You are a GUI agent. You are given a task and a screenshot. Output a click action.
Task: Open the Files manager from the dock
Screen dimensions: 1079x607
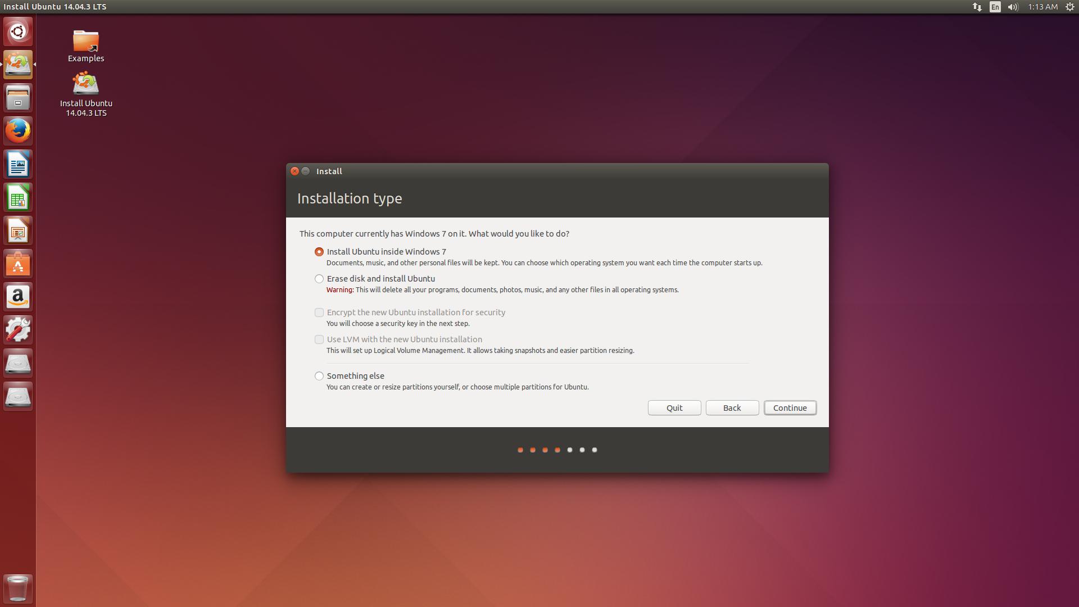tap(18, 98)
